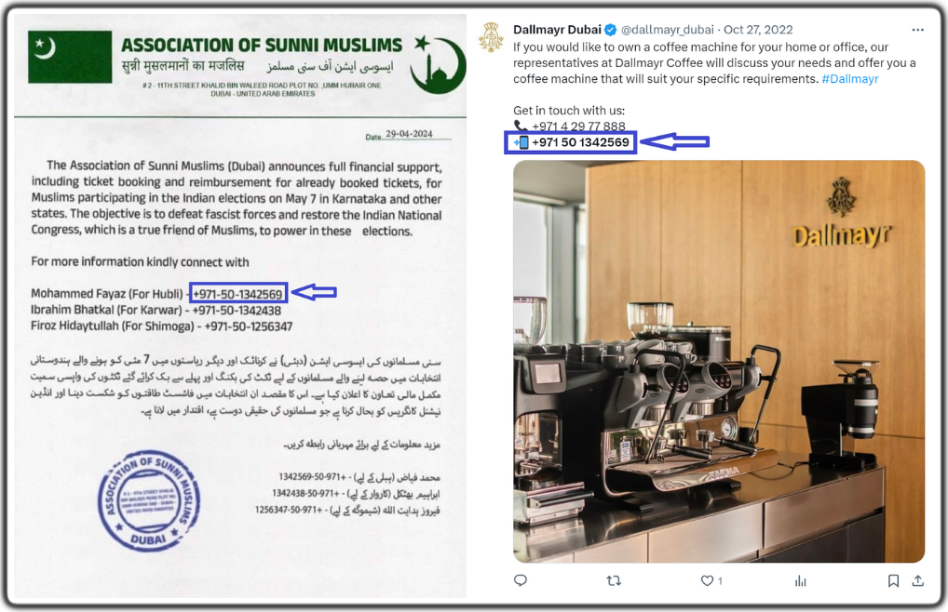
Task: Share the tweet using upload icon
Action: (918, 580)
